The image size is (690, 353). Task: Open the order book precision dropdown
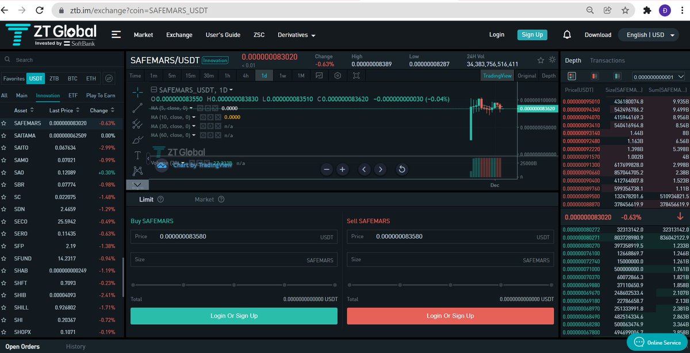[x=659, y=76]
